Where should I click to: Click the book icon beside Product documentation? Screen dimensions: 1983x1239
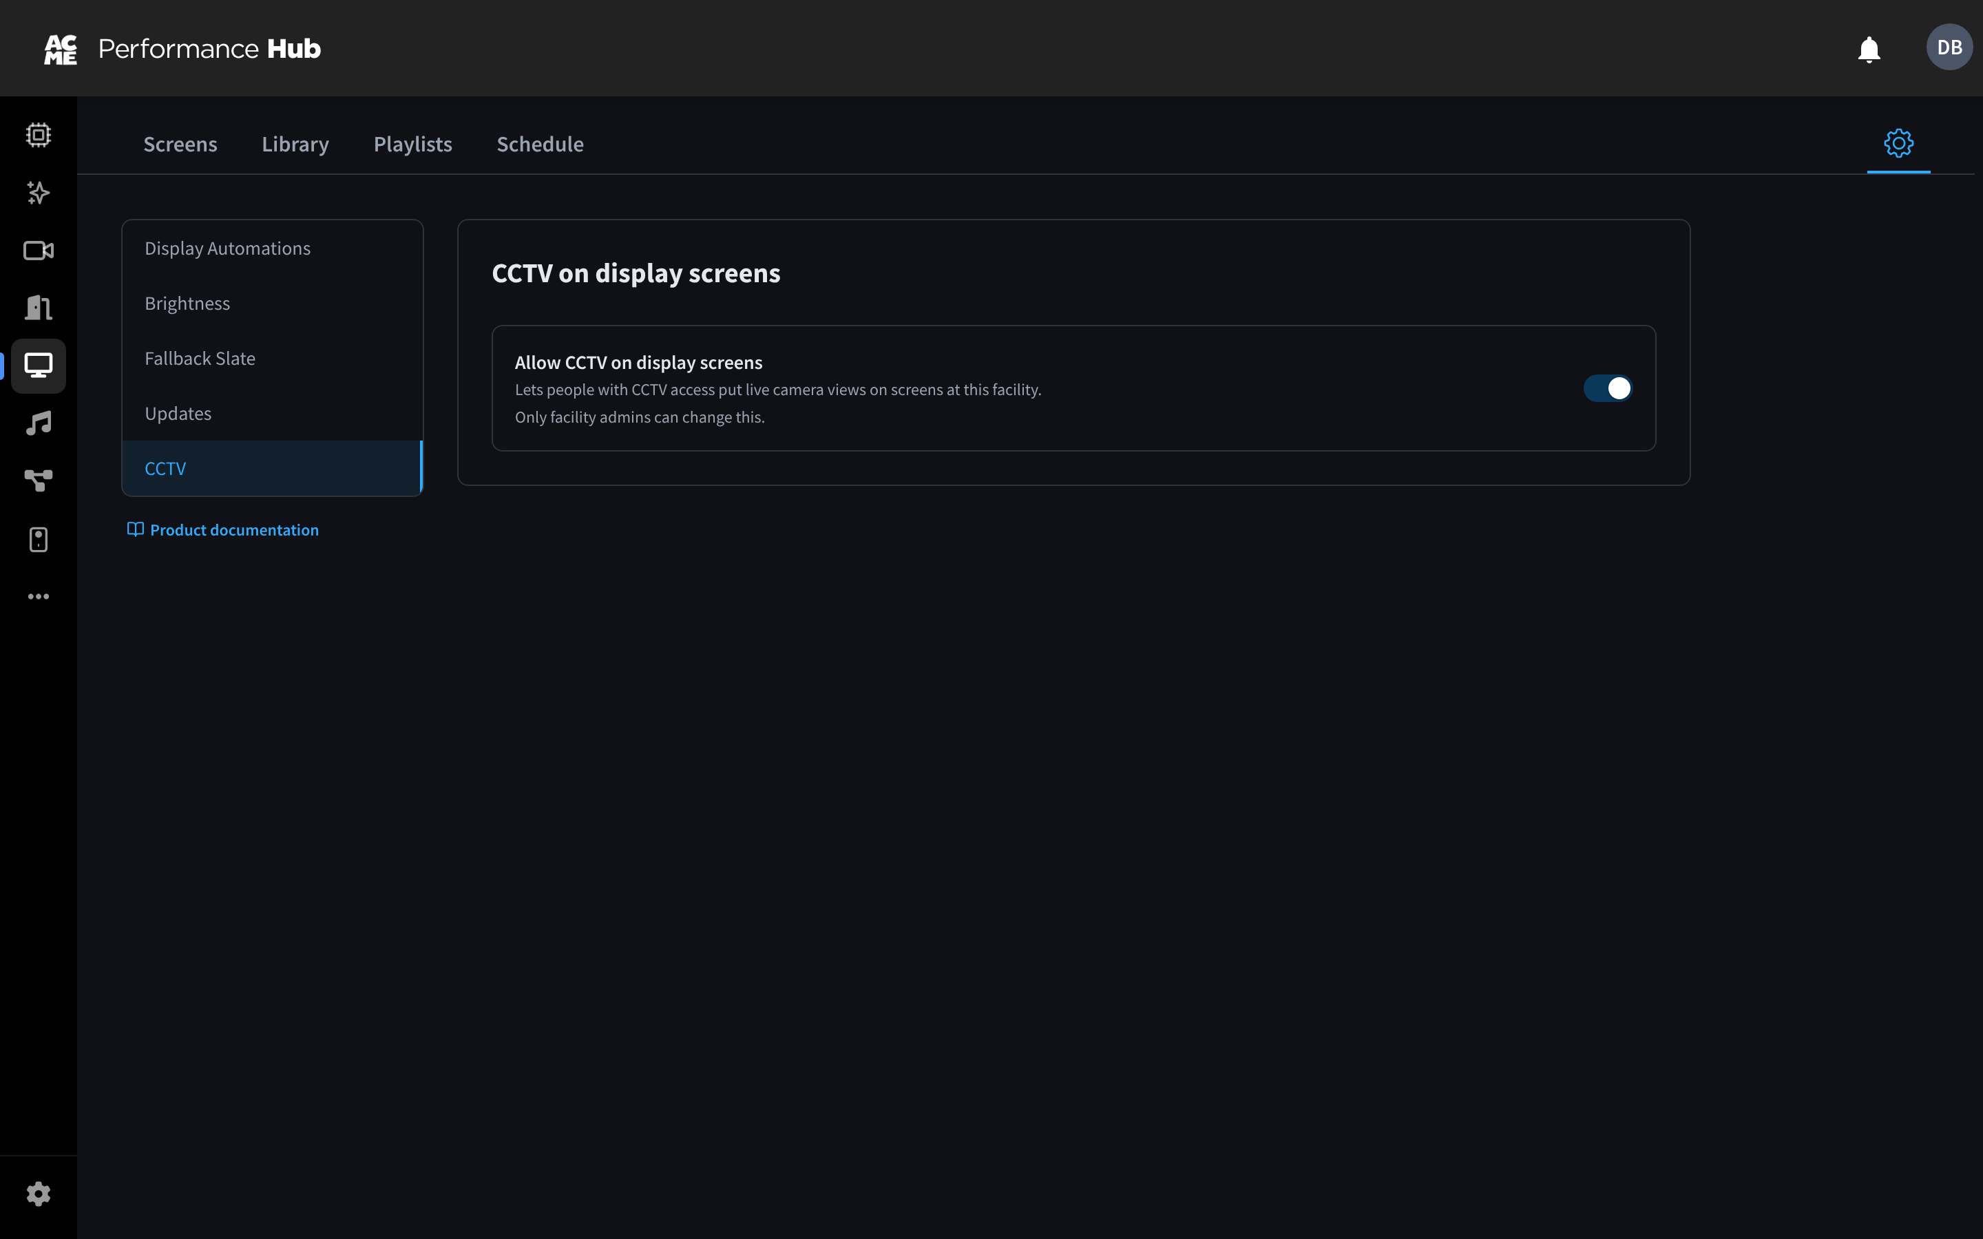click(135, 529)
